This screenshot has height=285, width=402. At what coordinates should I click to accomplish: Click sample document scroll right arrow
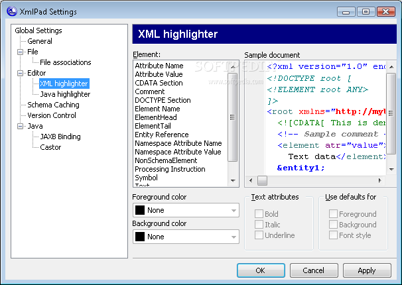[x=379, y=180]
